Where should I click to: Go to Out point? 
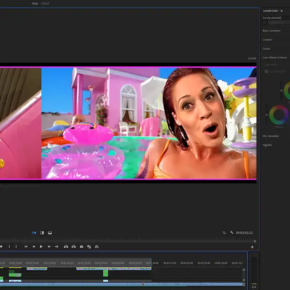pos(56,247)
